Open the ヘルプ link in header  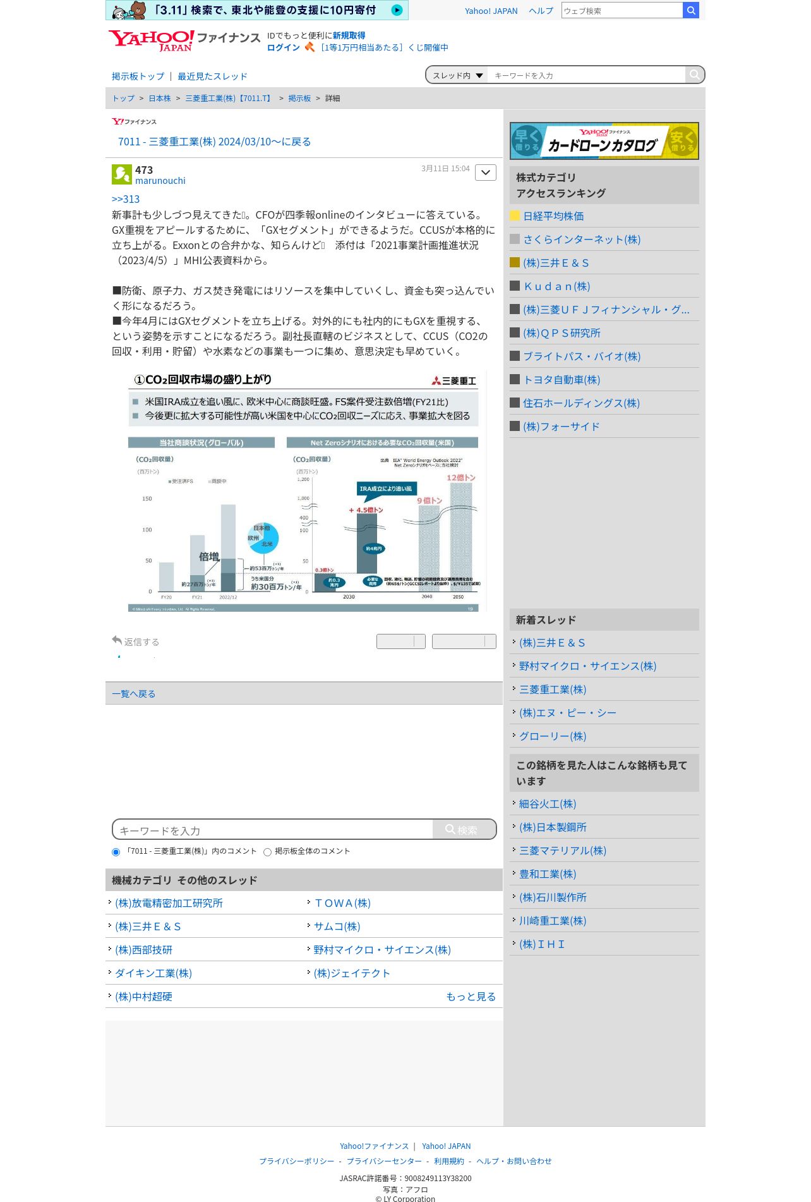click(x=541, y=11)
